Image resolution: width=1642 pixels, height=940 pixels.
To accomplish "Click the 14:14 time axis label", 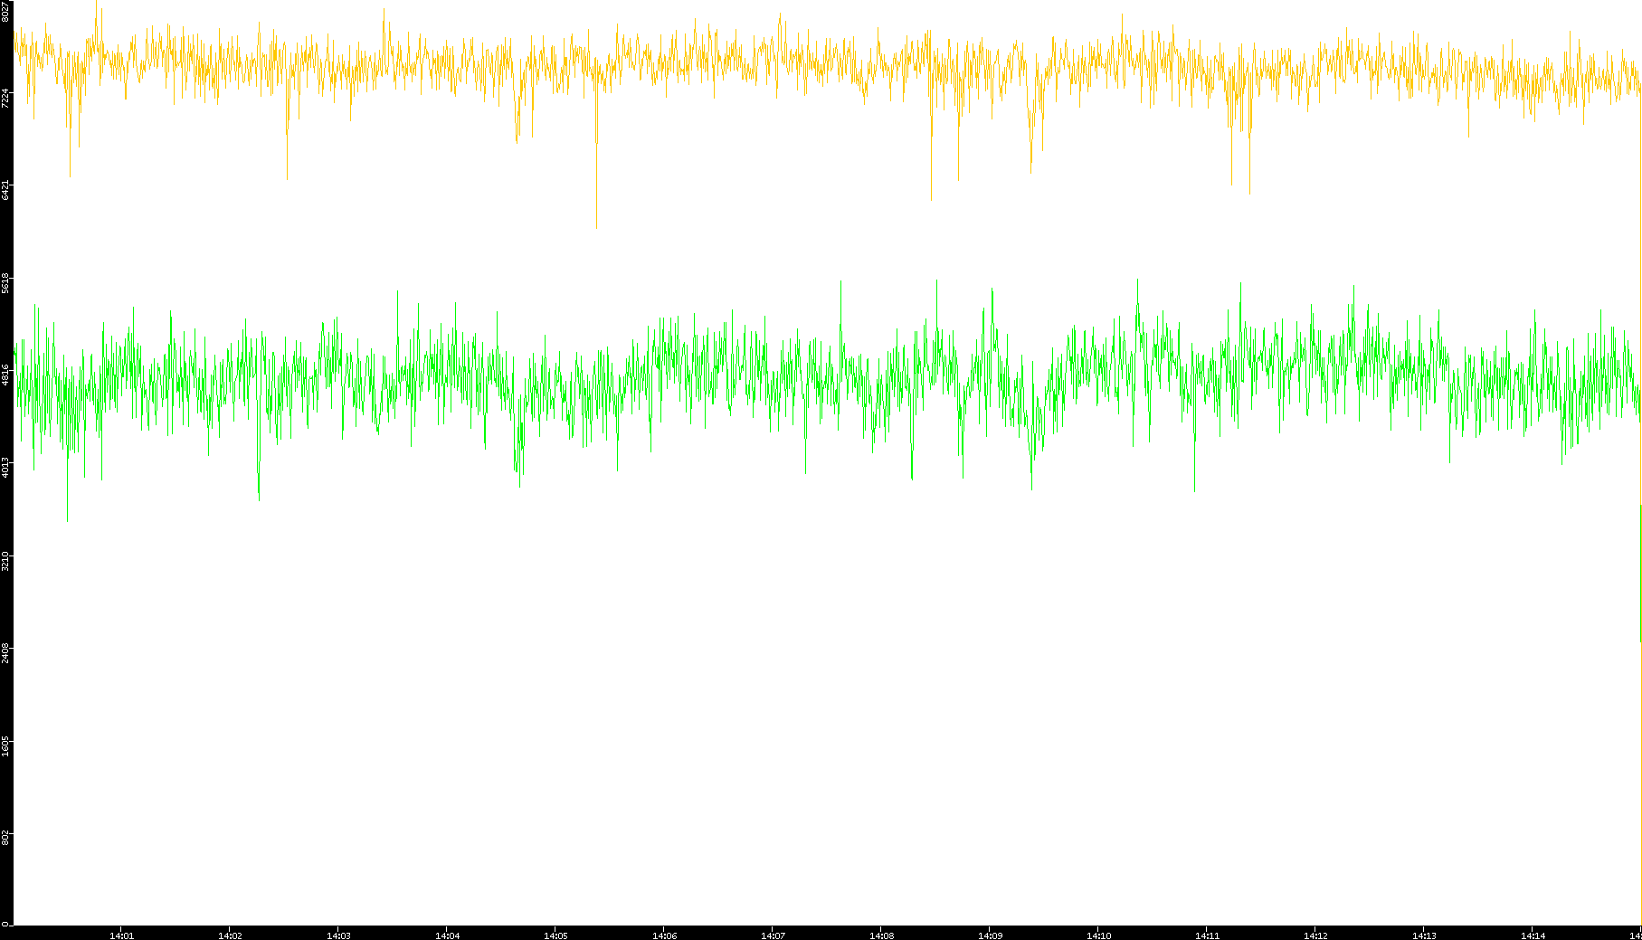I will 1533,935.
